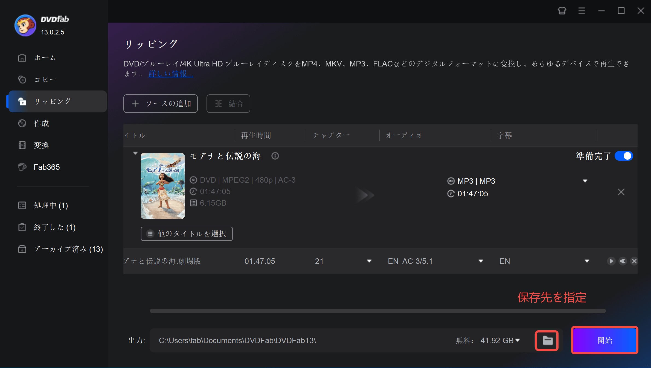Collapse the モアナと伝説の海 source entry

(x=135, y=153)
